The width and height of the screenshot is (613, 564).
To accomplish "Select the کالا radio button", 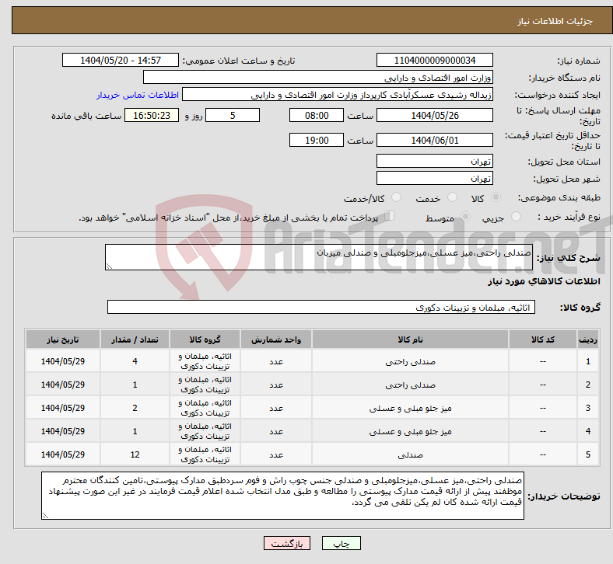I will (496, 199).
